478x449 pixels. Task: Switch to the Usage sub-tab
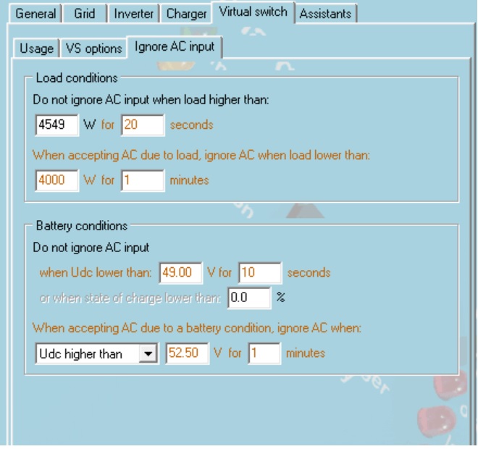36,49
